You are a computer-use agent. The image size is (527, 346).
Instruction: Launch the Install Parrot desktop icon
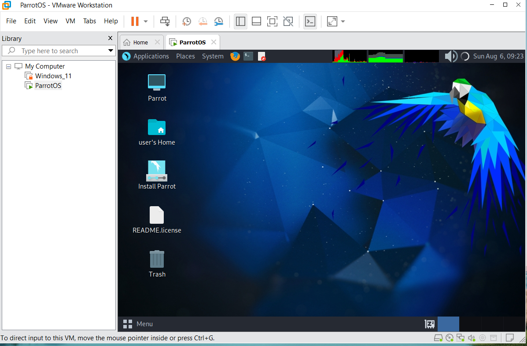point(157,175)
